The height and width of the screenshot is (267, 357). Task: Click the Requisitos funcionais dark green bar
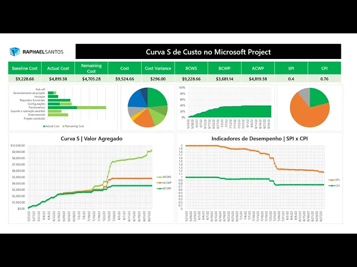click(59, 100)
